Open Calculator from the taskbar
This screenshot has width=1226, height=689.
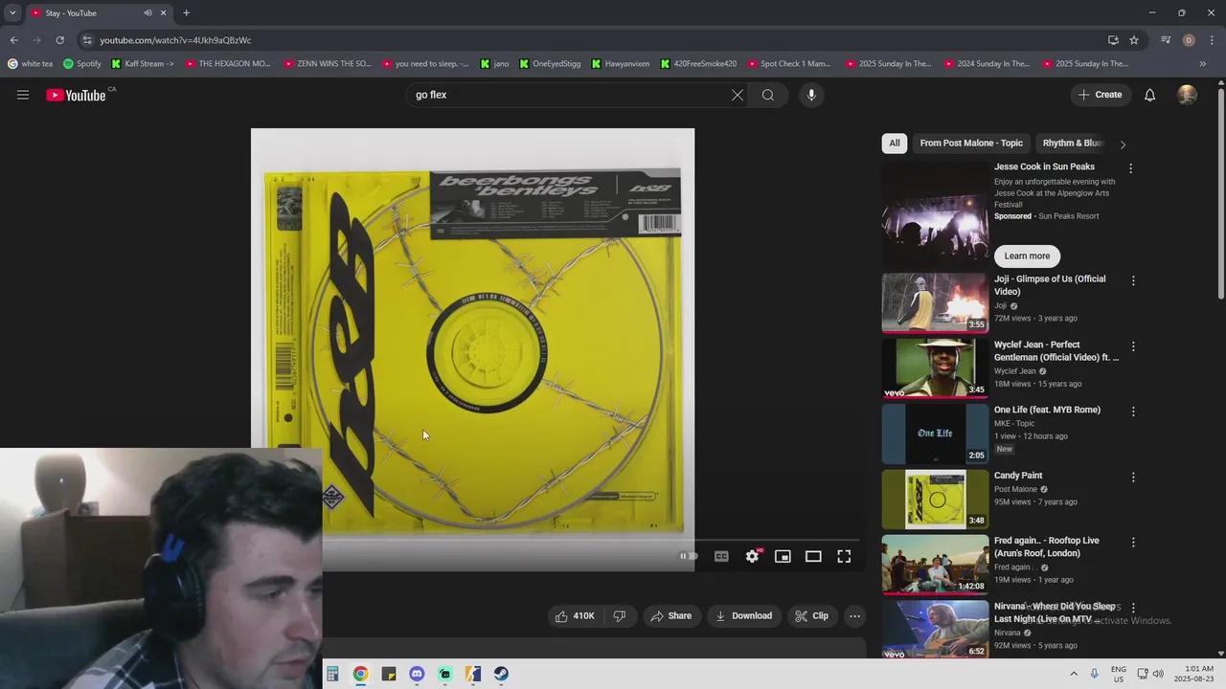click(x=332, y=674)
